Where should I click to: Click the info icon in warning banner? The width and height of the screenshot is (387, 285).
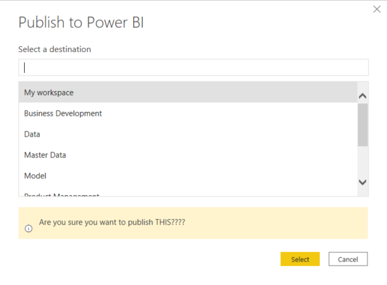[x=29, y=228]
